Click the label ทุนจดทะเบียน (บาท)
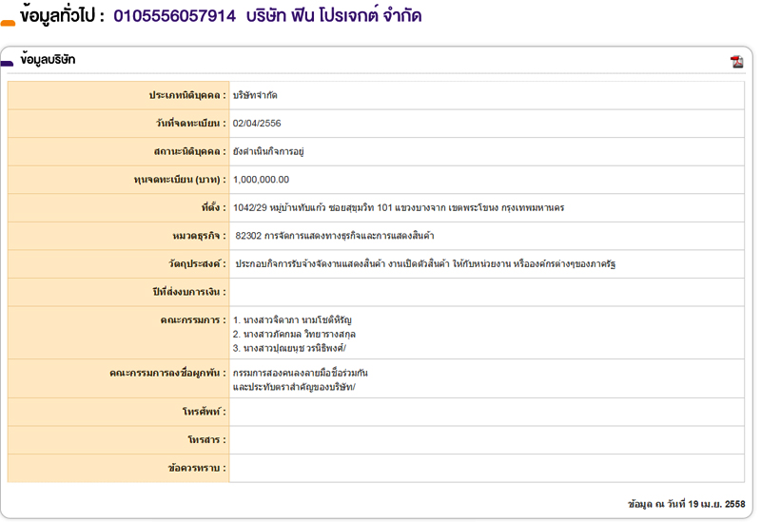The width and height of the screenshot is (761, 522). point(180,180)
